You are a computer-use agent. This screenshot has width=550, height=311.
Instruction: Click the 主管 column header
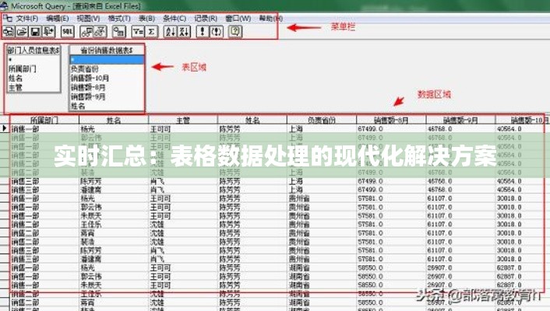coord(183,121)
